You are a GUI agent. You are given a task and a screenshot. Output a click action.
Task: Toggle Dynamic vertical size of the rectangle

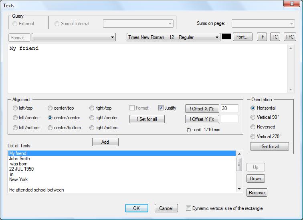[x=189, y=208]
